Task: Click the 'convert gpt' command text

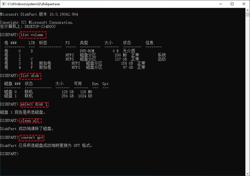Action: (x=32, y=137)
